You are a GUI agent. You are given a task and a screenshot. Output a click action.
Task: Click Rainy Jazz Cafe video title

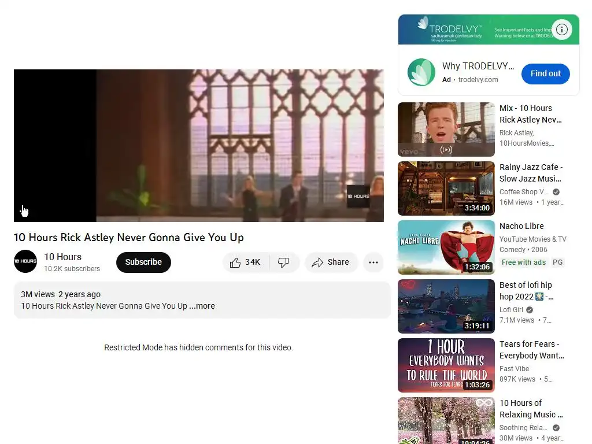click(531, 173)
